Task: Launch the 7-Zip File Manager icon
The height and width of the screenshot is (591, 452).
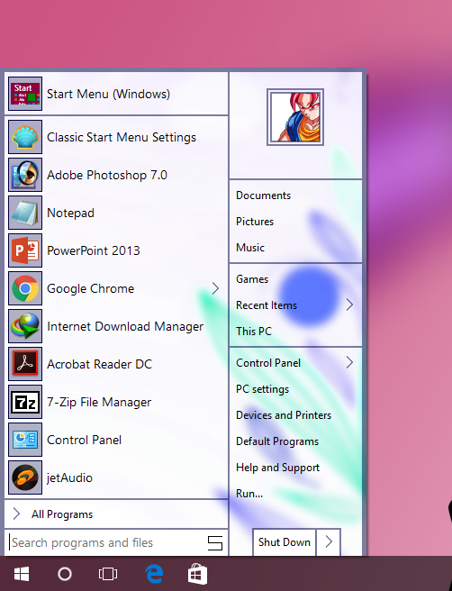Action: click(x=25, y=402)
